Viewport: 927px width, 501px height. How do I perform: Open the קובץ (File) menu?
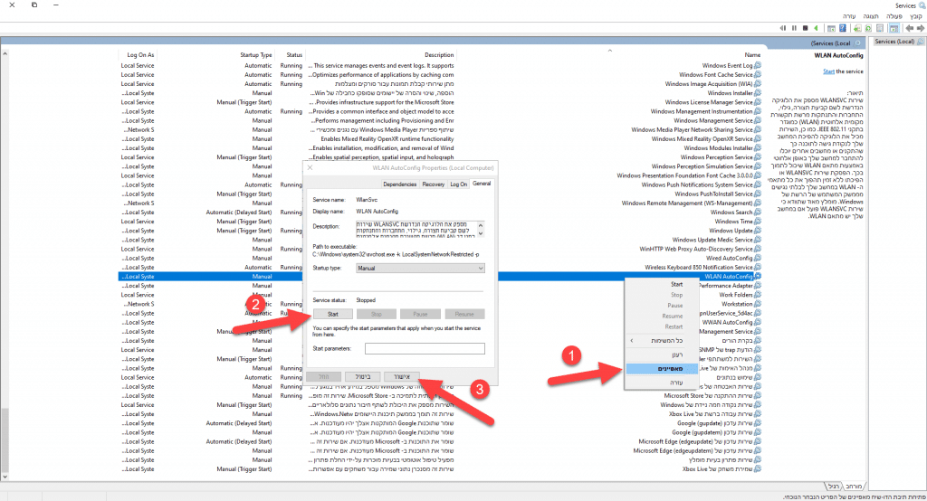click(x=916, y=16)
